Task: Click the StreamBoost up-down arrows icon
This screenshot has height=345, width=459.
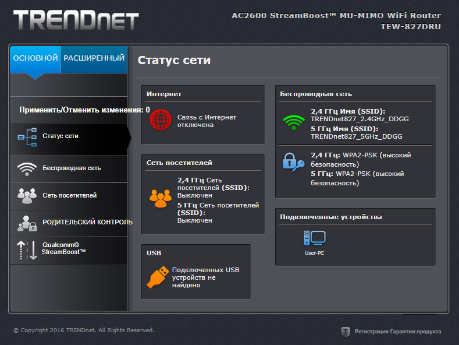Action: pos(27,250)
